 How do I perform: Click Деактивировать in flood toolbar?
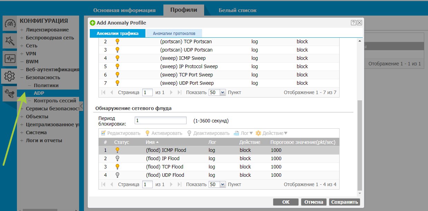coord(208,133)
